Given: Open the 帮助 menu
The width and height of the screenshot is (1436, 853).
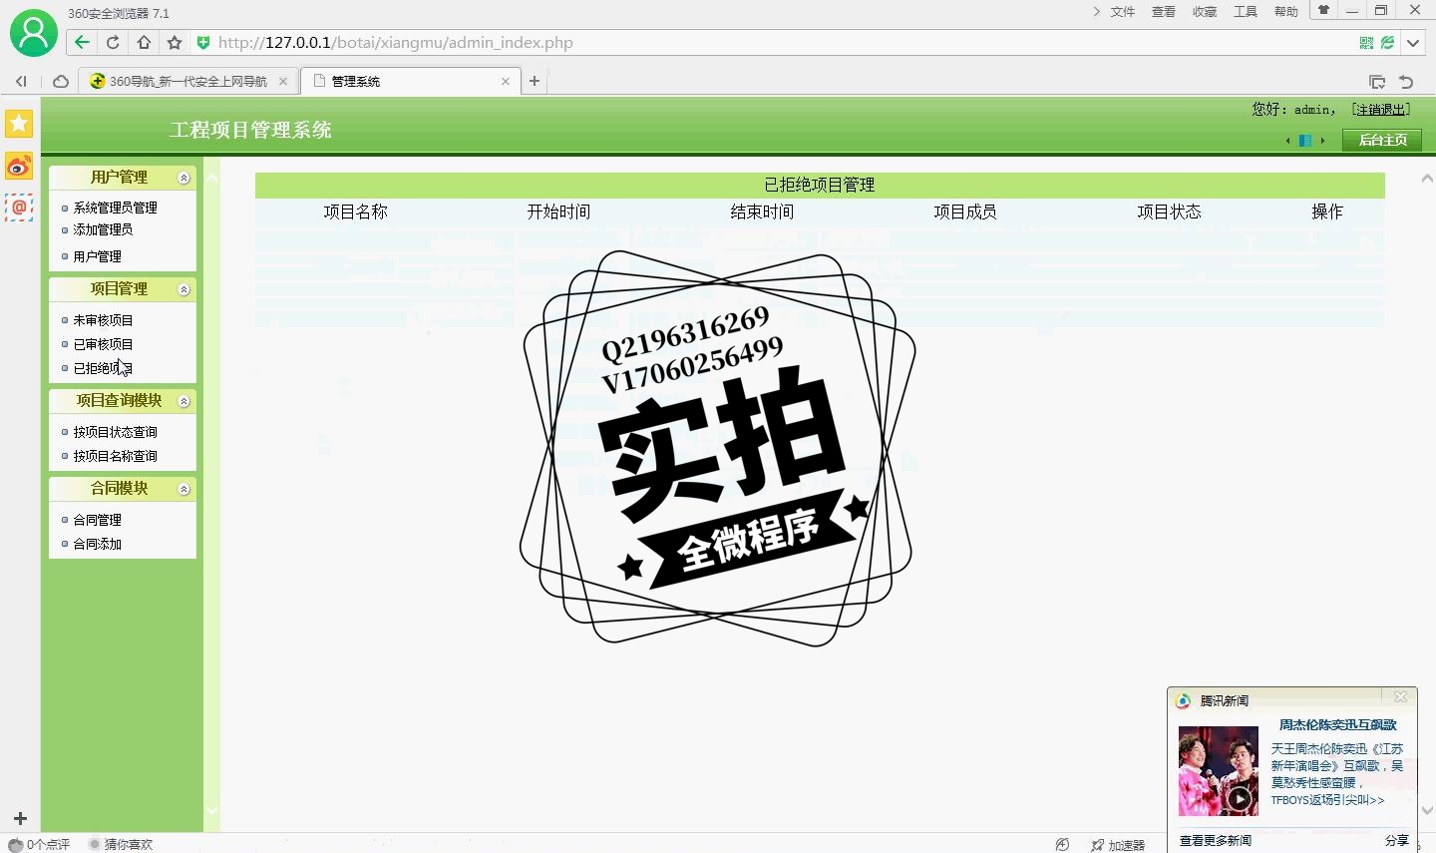Looking at the screenshot, I should tap(1286, 12).
